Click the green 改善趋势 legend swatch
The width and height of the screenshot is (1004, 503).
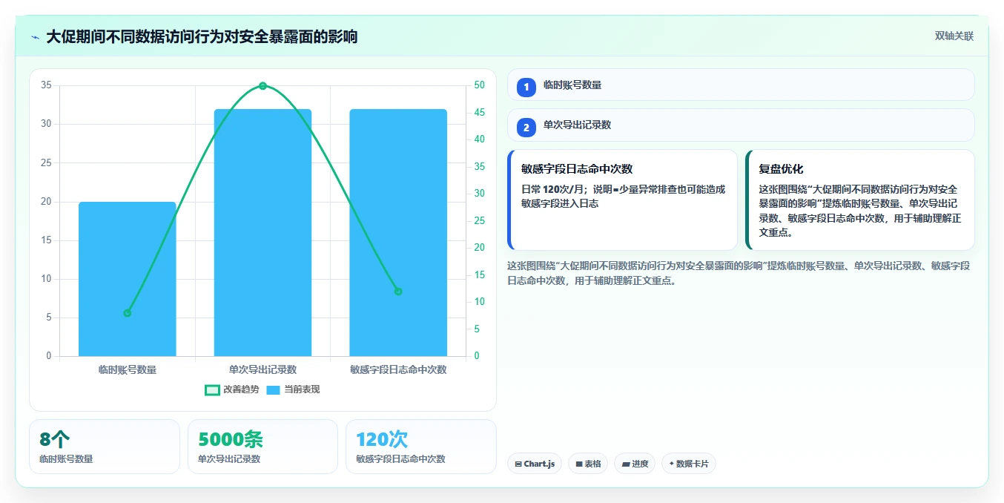click(x=212, y=389)
